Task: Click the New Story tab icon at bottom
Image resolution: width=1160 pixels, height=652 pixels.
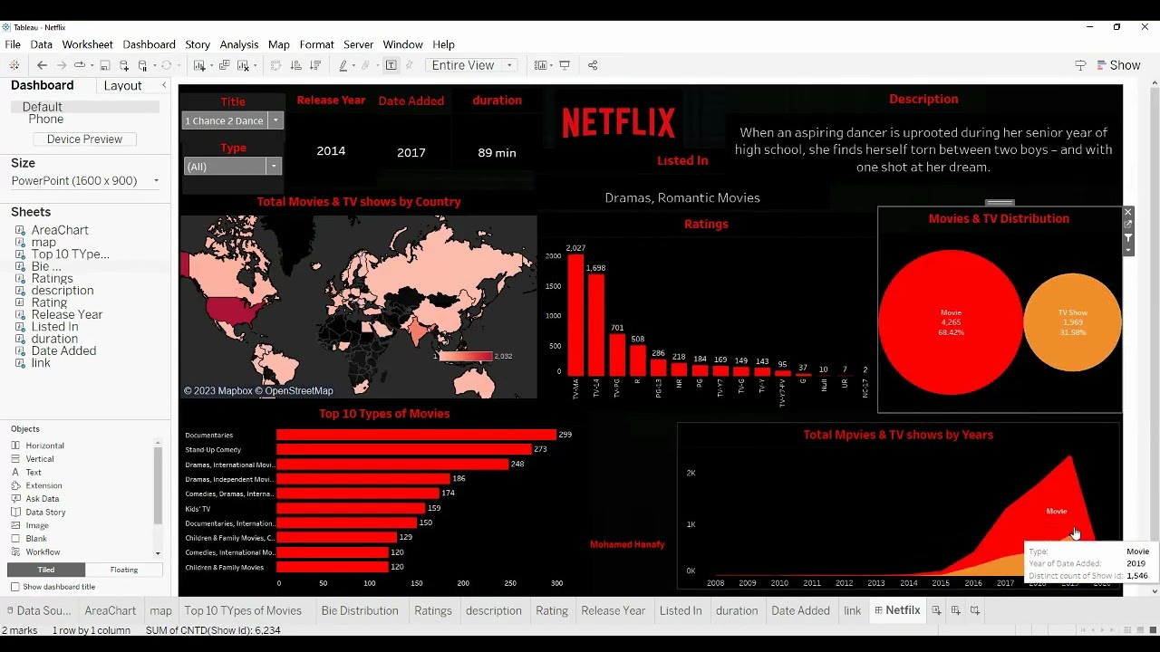Action: click(975, 610)
